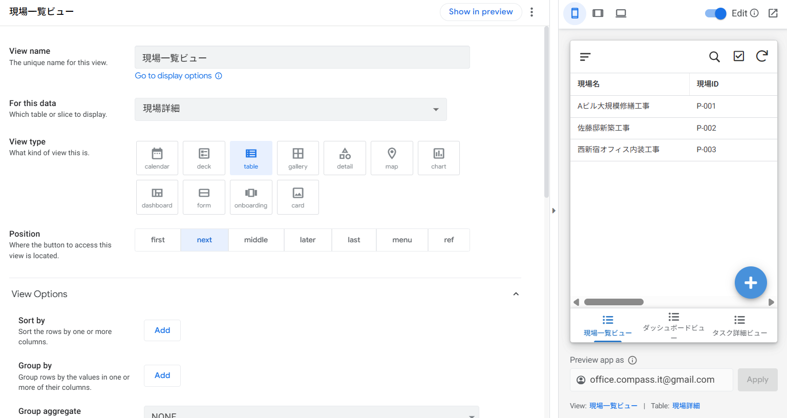Click the preview horizontal scrollbar thumb
Screen dimensions: 787x418
[613, 302]
